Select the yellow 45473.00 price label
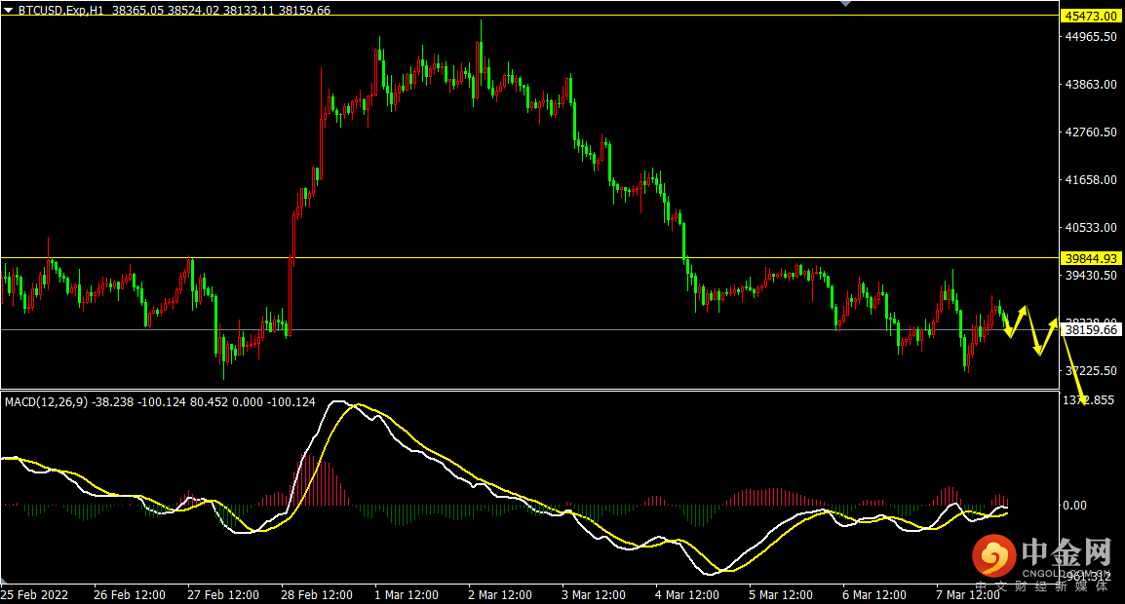 click(1090, 17)
